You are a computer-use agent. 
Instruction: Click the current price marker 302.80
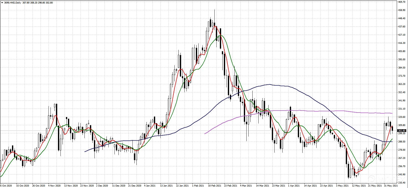click(x=402, y=131)
